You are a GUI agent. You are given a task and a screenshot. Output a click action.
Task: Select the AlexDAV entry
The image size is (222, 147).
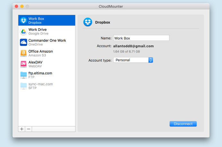pyautogui.click(x=47, y=64)
